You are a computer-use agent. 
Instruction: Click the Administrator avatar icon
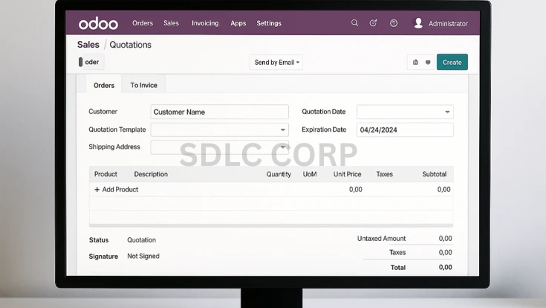coord(418,23)
